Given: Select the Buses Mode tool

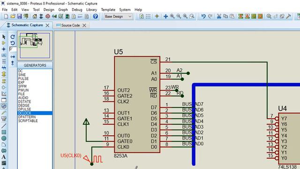Looking at the screenshot, I should (x=4, y=68).
